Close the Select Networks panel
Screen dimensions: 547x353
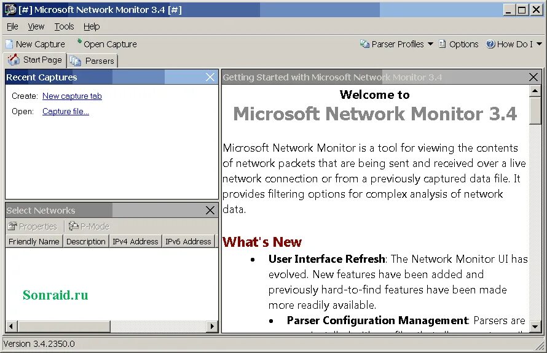click(210, 210)
